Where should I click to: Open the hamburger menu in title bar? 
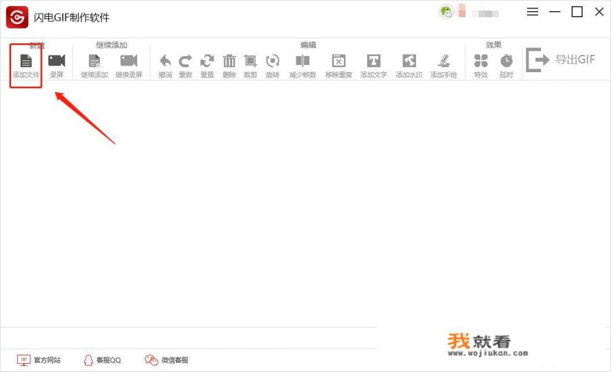(x=533, y=12)
